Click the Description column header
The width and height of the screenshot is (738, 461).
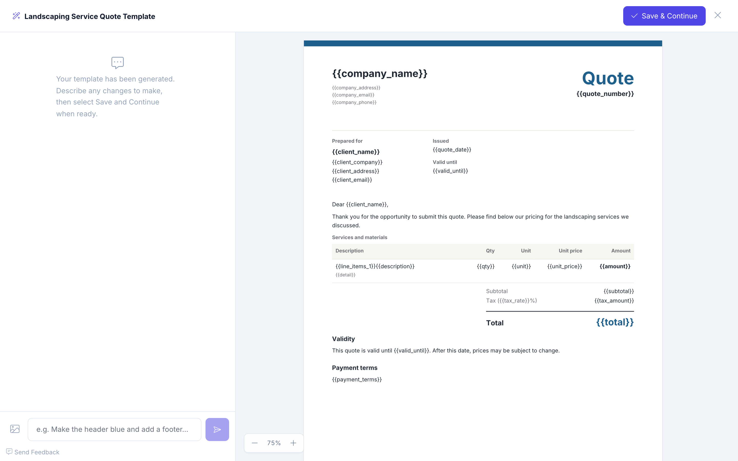coord(350,251)
